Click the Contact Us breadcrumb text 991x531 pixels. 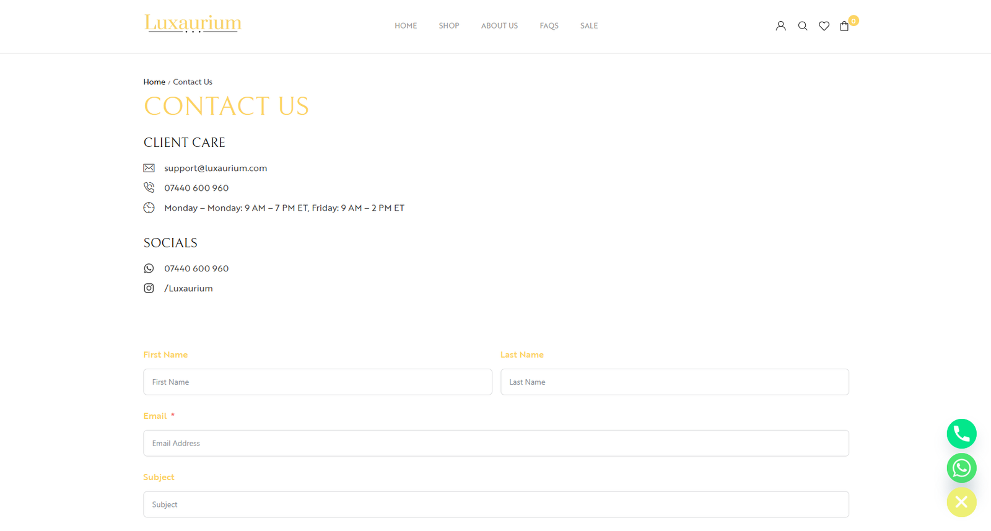pyautogui.click(x=193, y=82)
